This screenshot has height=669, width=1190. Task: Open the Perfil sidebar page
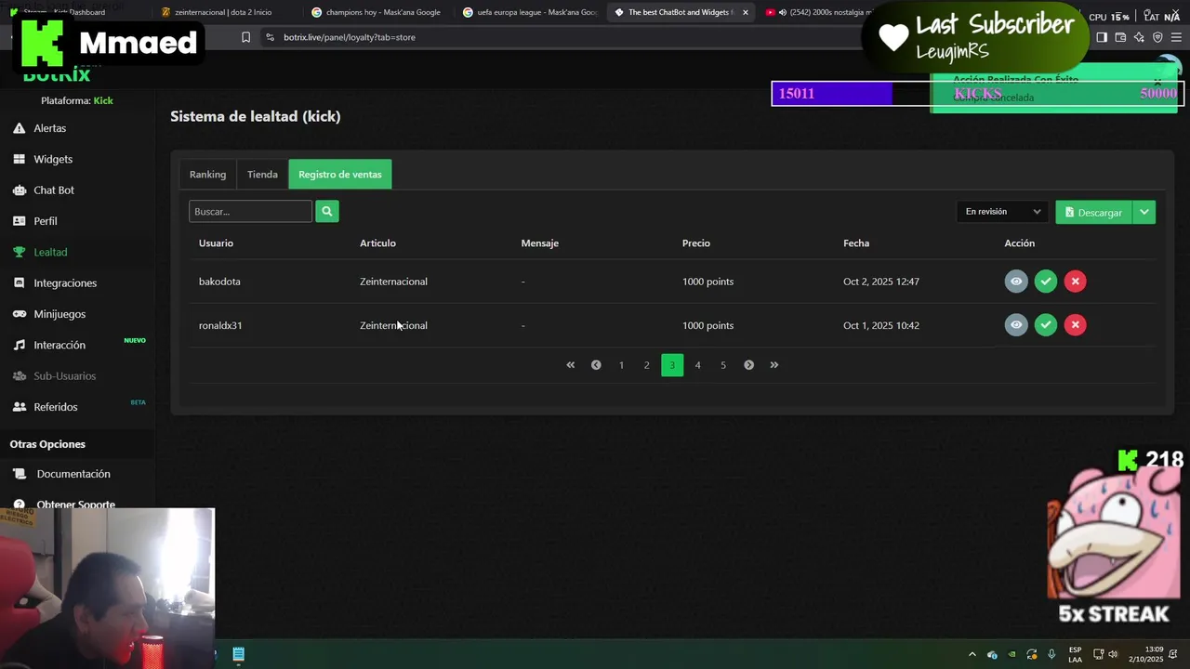click(x=46, y=221)
